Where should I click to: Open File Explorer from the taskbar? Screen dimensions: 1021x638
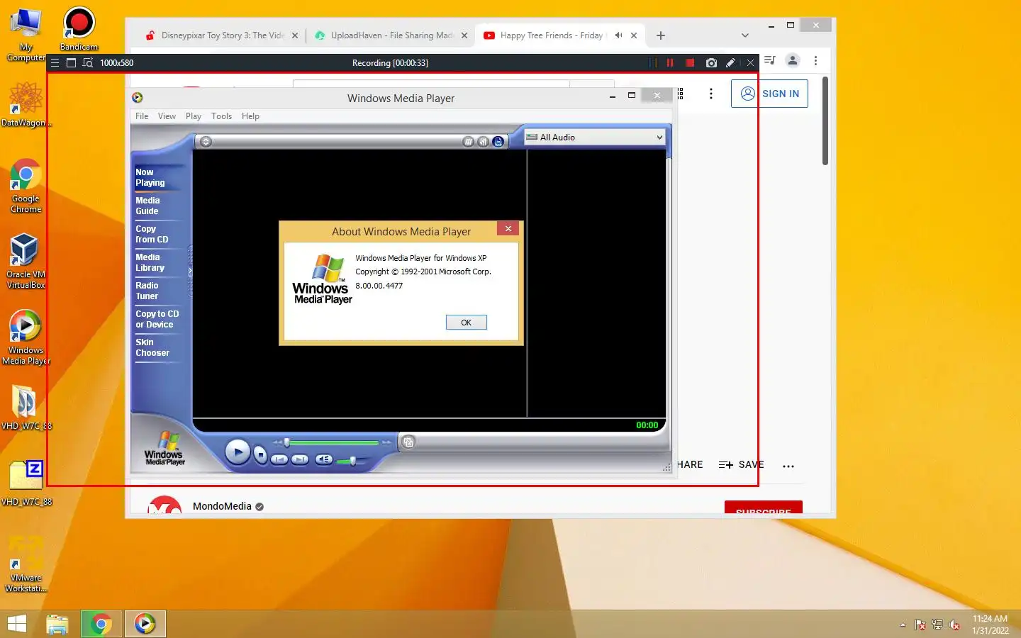point(57,624)
